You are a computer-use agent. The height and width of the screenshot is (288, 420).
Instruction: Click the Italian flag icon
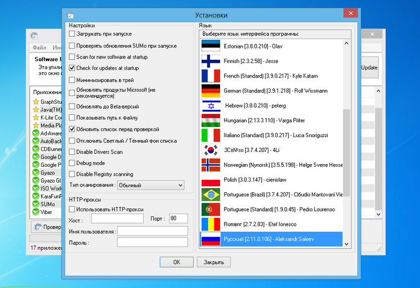(210, 135)
